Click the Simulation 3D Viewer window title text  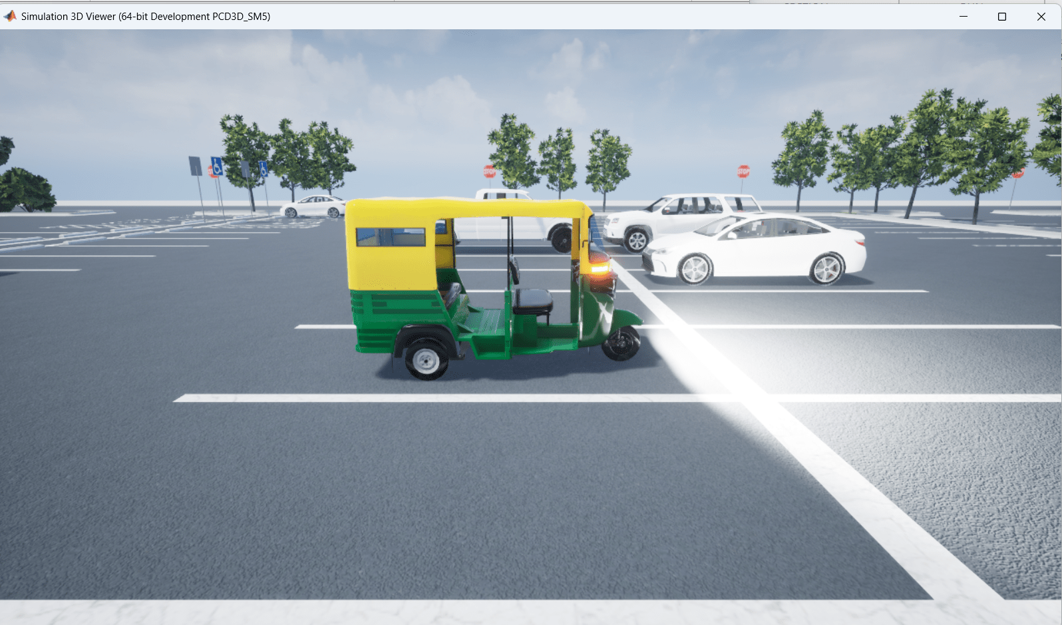click(x=146, y=16)
